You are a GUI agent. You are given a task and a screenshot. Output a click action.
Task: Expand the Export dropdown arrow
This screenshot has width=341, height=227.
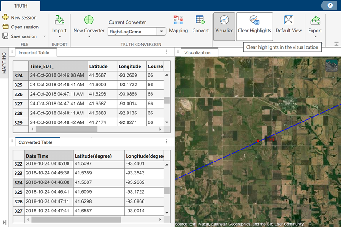click(x=315, y=37)
